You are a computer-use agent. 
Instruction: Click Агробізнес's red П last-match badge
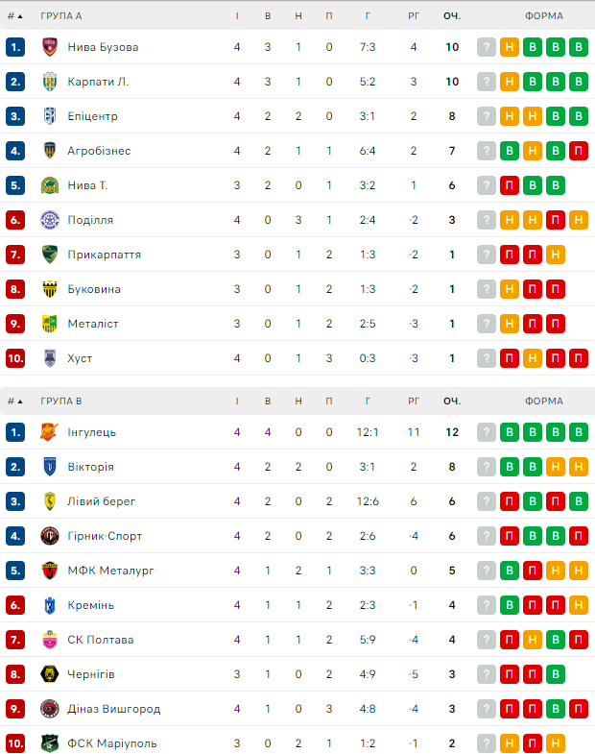click(578, 151)
